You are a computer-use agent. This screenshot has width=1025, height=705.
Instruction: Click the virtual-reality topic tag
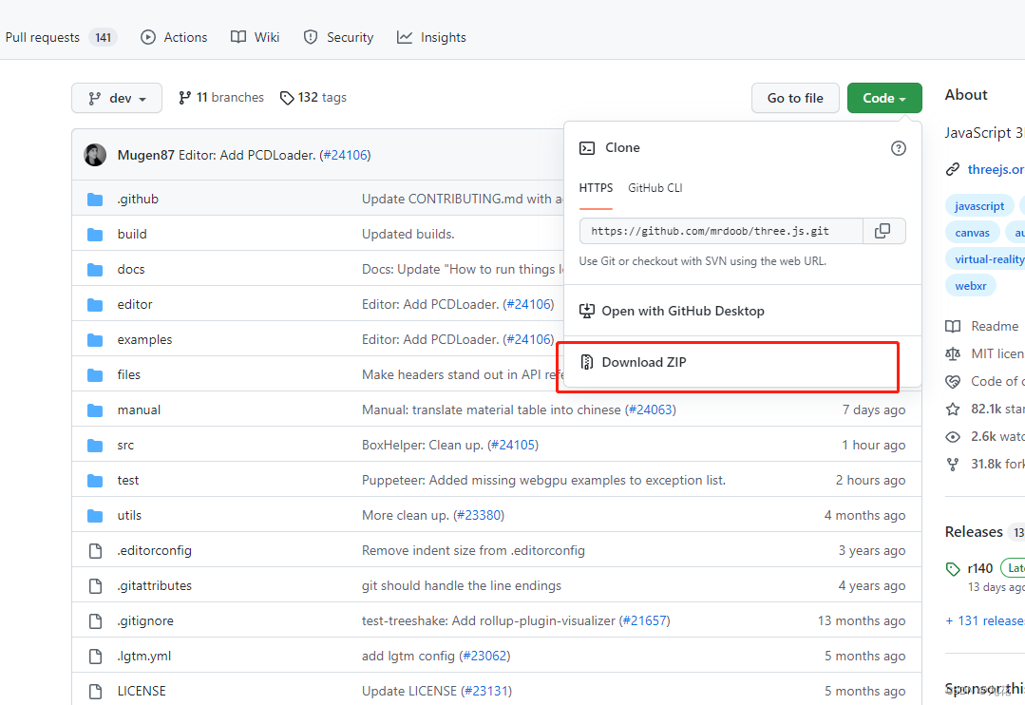(986, 259)
